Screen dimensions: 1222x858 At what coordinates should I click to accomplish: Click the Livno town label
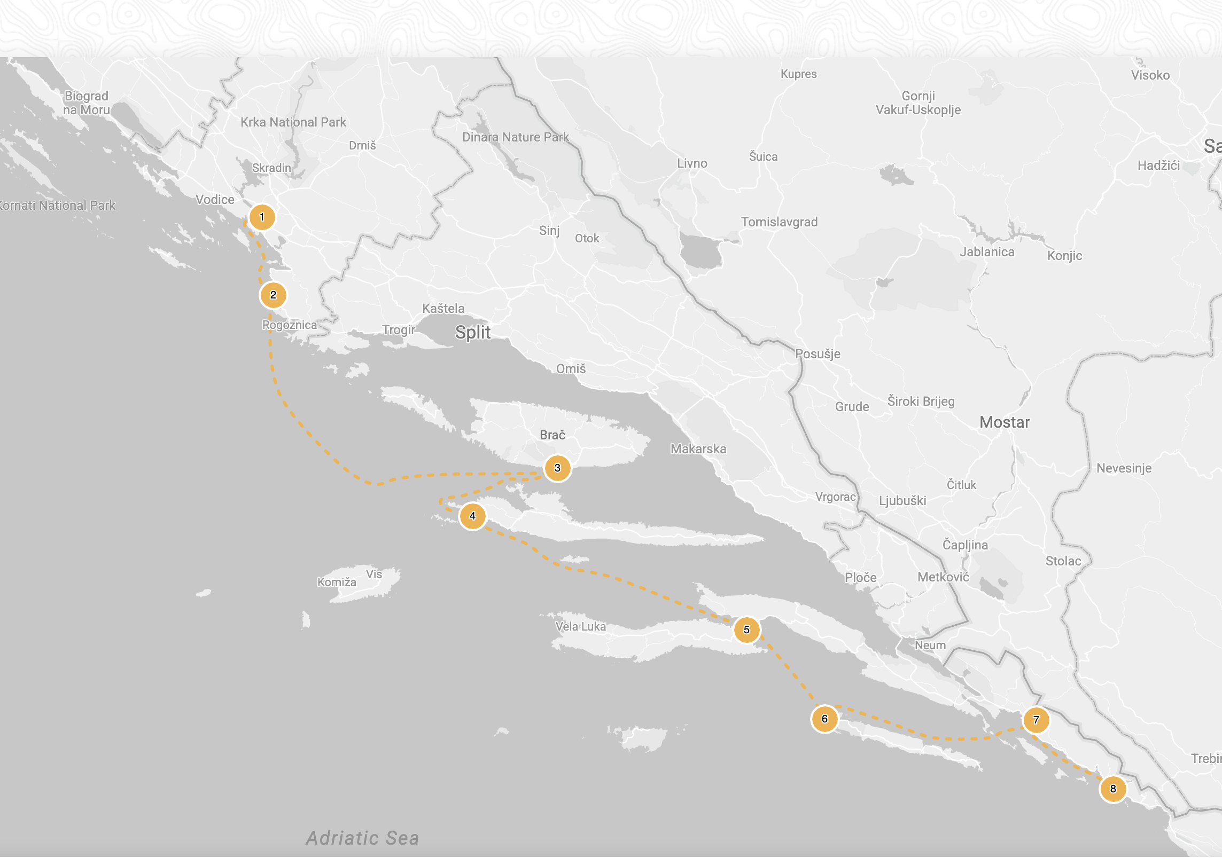[x=692, y=163]
